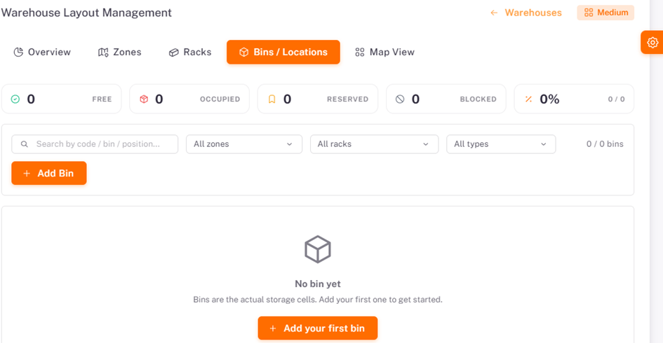Switch to the Map View tab
Screen dimensions: 663x343
tap(384, 52)
